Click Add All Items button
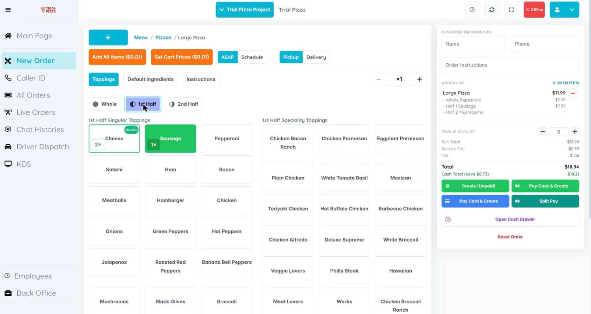591x314 pixels. [x=117, y=57]
